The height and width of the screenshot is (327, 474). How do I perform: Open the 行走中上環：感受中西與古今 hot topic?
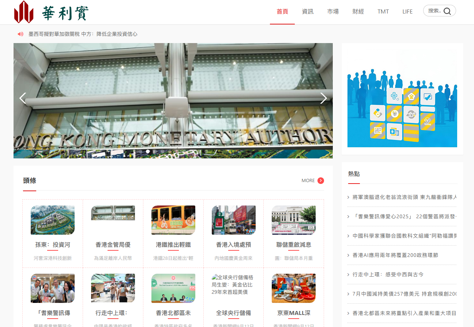pyautogui.click(x=388, y=274)
